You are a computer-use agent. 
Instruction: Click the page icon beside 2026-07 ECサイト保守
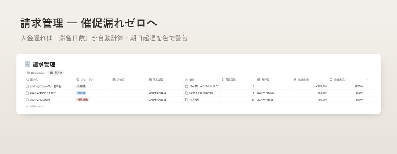coord(28,93)
